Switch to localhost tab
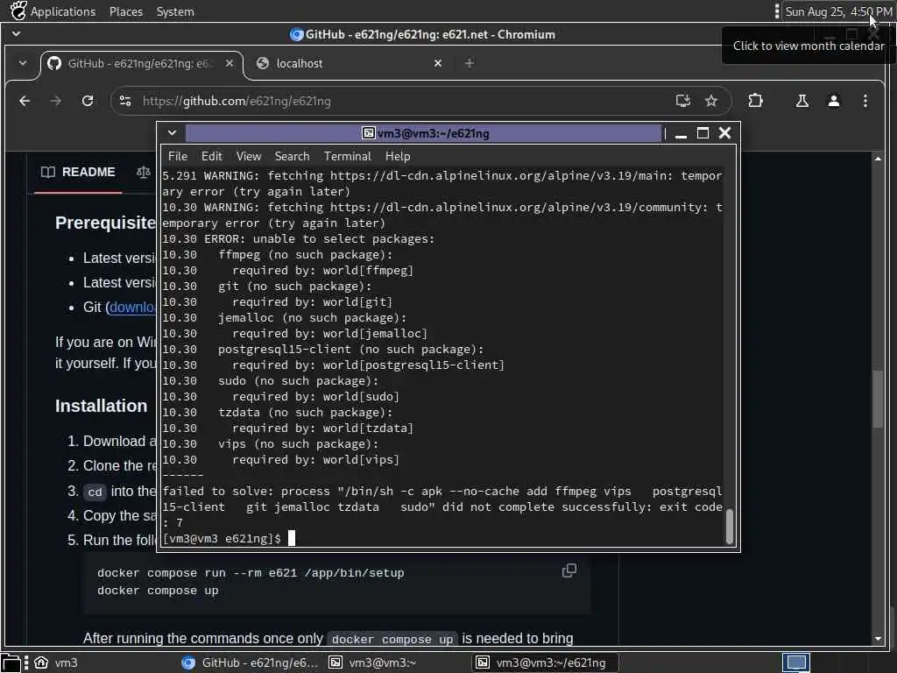The width and height of the screenshot is (897, 673). coord(350,63)
